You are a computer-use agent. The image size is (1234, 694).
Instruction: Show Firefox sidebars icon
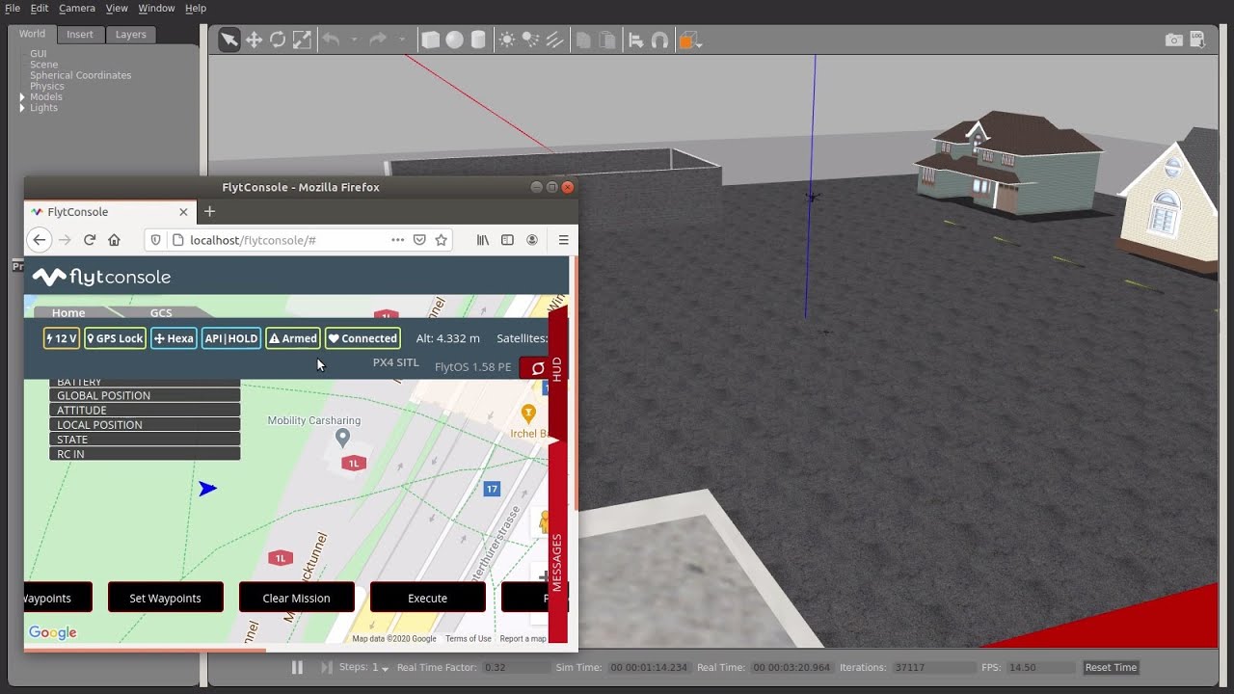(x=507, y=240)
